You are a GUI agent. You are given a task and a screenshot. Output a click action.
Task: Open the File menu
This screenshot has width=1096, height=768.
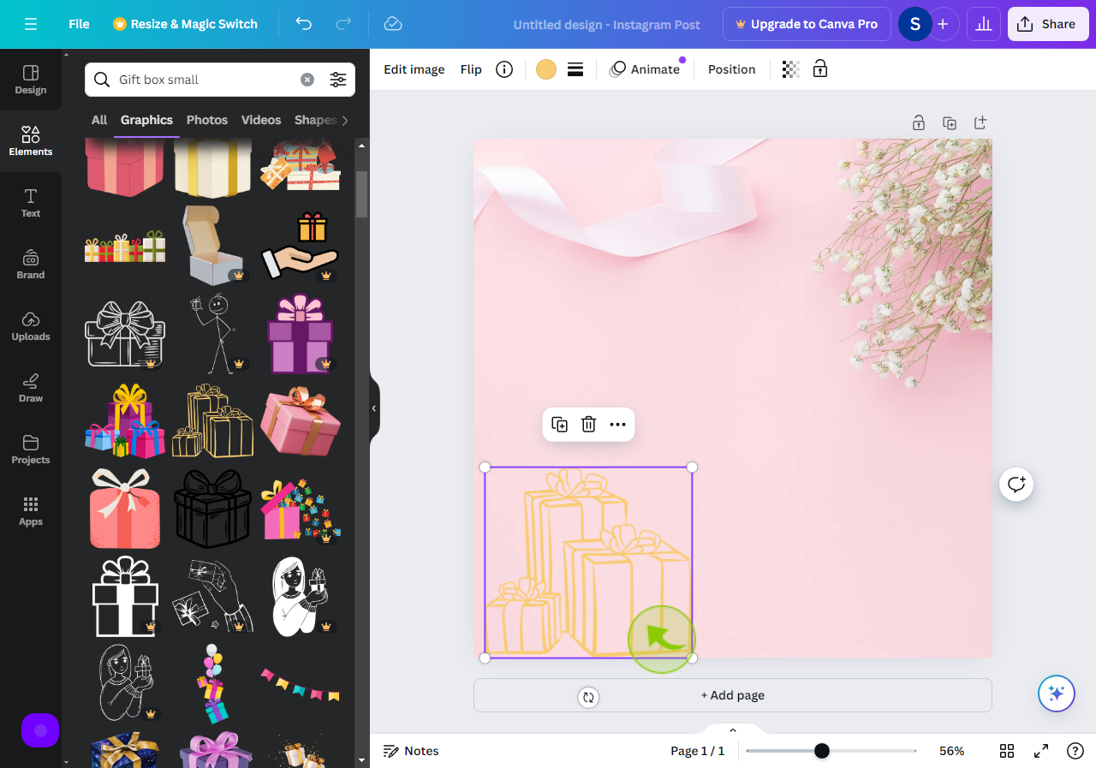coord(79,24)
